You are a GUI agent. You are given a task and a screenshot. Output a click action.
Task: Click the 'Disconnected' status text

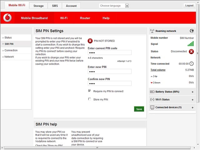click(179, 51)
